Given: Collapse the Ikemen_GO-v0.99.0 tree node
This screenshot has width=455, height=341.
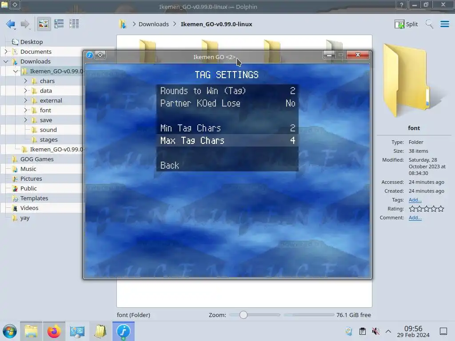Looking at the screenshot, I should (x=16, y=71).
